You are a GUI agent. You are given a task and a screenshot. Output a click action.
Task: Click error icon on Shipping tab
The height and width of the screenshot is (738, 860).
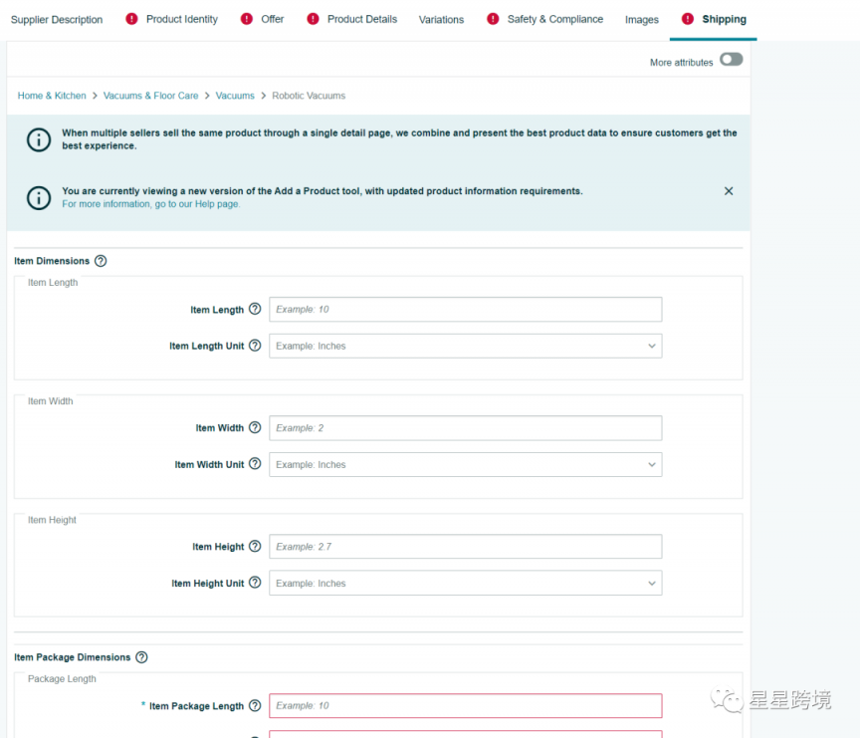(688, 19)
